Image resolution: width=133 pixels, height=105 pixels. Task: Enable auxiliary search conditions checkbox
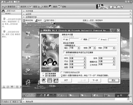pyautogui.click(x=64, y=53)
